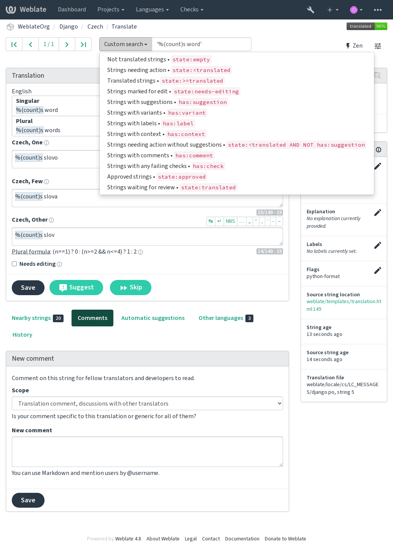
Task: Open the Dashboard link
Action: (x=72, y=10)
